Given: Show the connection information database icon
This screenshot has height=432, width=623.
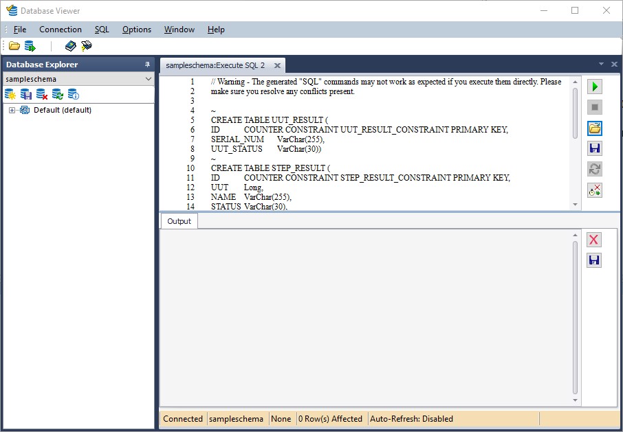Looking at the screenshot, I should pos(74,94).
